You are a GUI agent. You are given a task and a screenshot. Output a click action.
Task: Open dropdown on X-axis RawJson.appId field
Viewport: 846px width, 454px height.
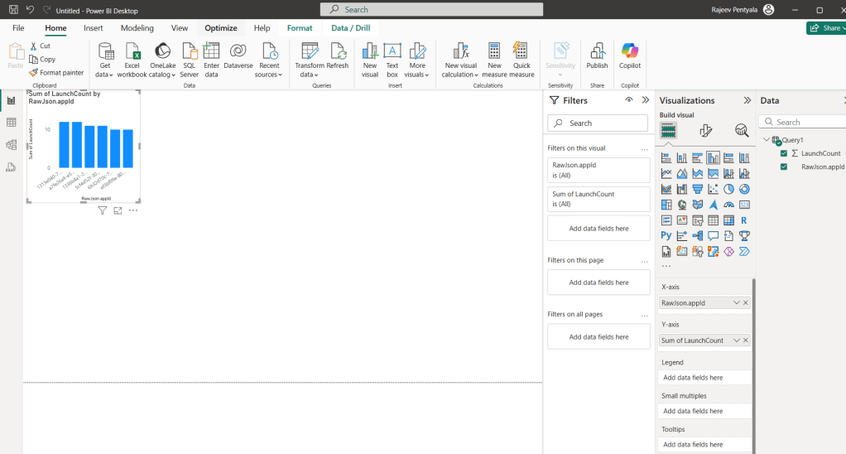(736, 303)
